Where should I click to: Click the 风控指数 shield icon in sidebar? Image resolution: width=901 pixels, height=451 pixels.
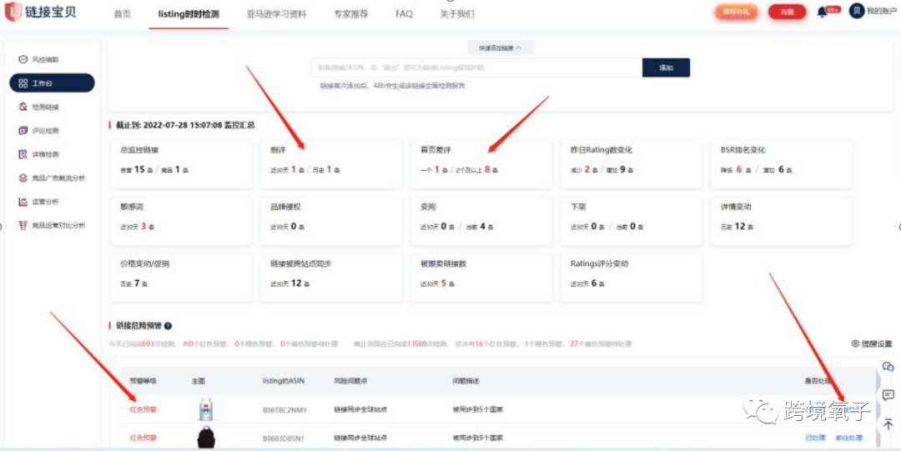point(23,59)
